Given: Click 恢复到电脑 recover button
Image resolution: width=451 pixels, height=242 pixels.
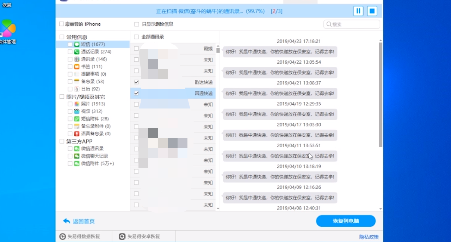Looking at the screenshot, I should click(x=346, y=221).
